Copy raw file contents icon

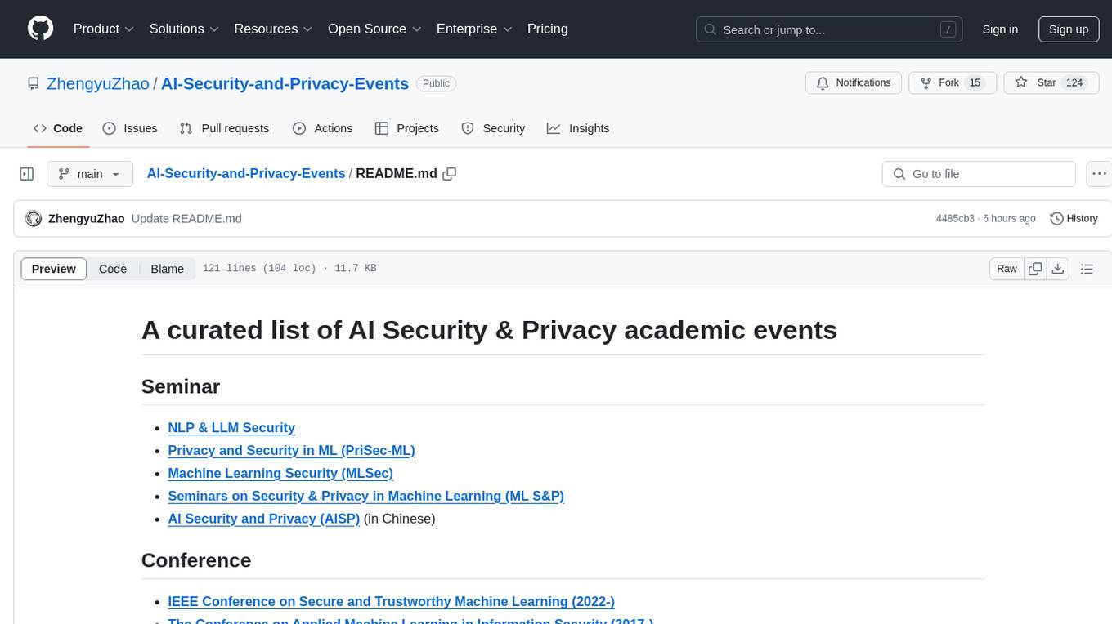pos(1035,269)
